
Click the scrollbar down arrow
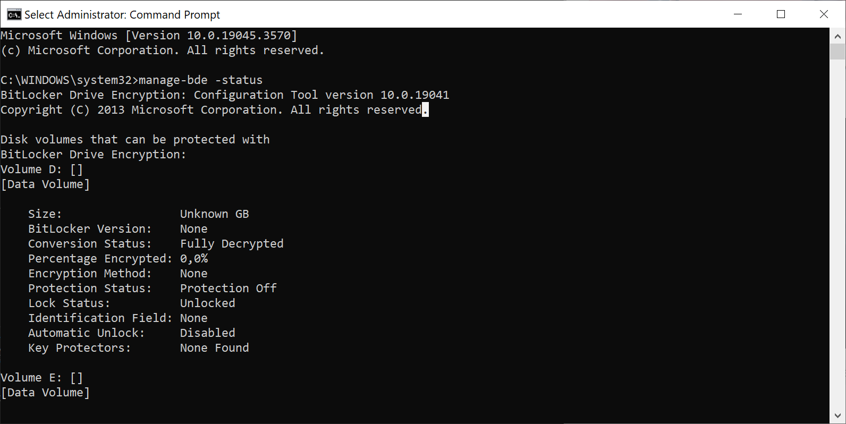pyautogui.click(x=837, y=416)
